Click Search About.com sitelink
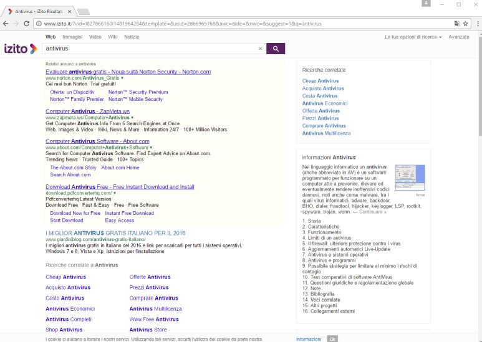This screenshot has width=482, height=342. click(70, 174)
